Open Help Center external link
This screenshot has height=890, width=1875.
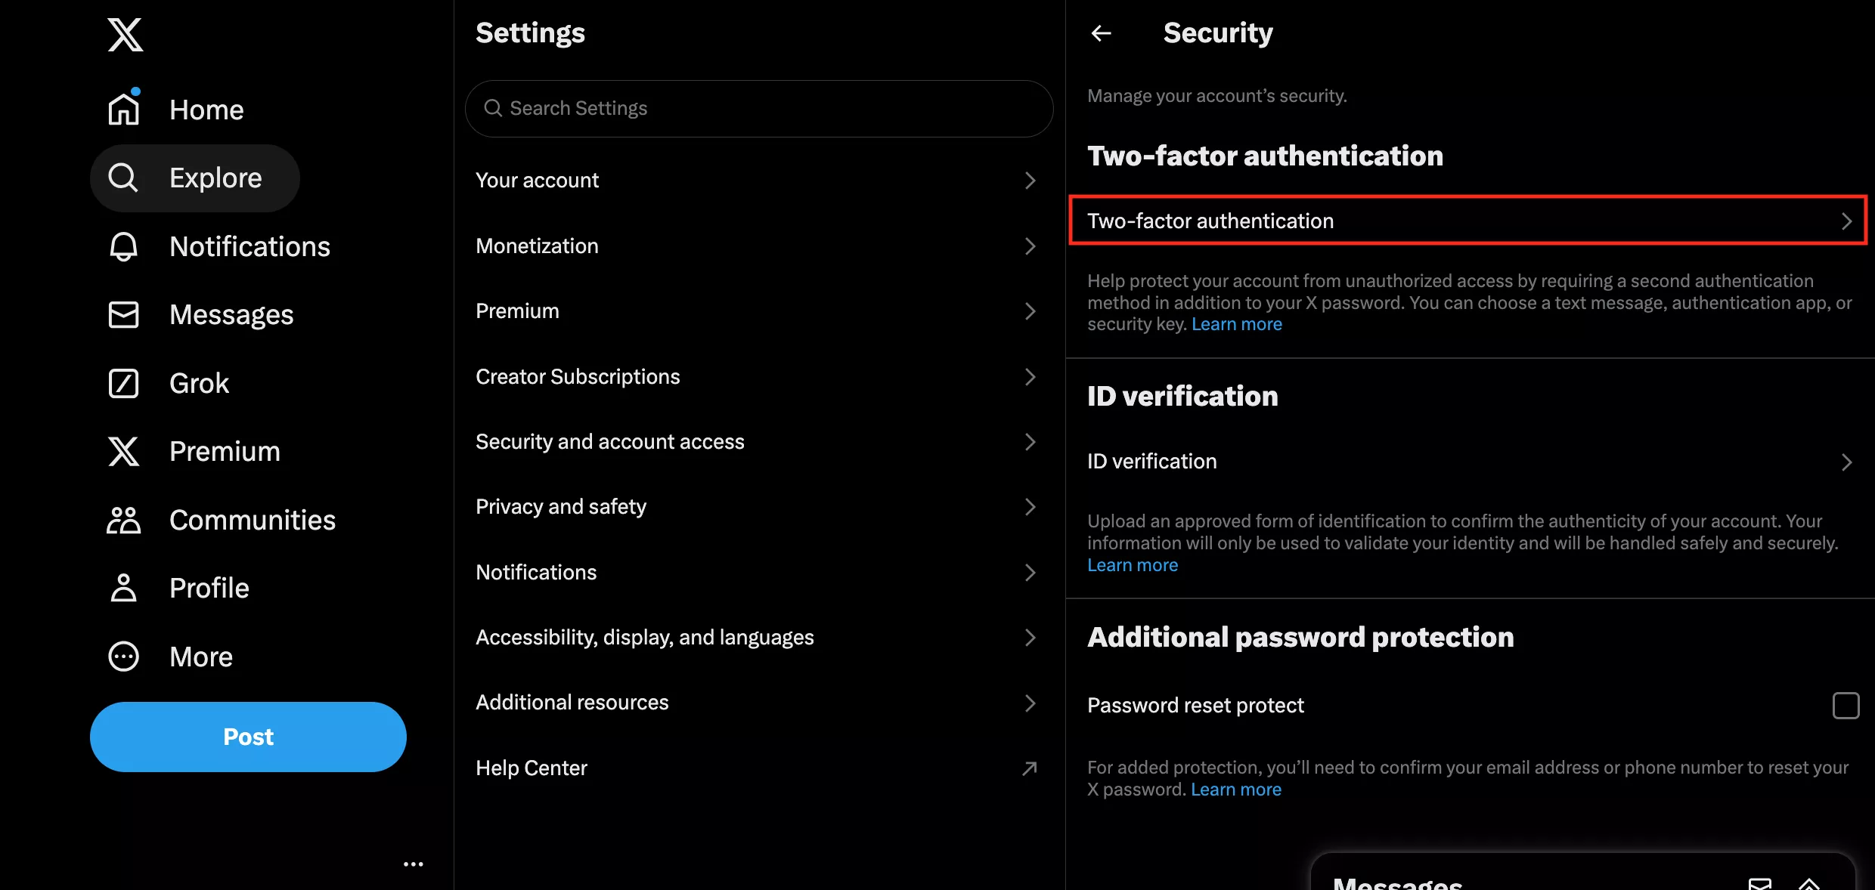point(1030,768)
